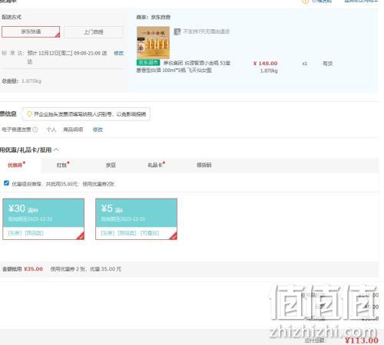Click the 1.870kg total weight value
Screen dimensions: 384x345
pyautogui.click(x=31, y=81)
